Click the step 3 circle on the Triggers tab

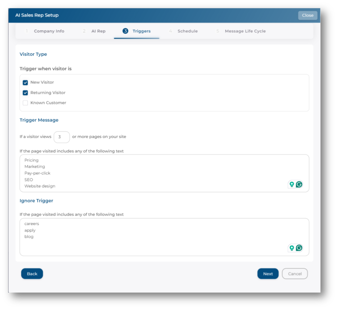coord(125,31)
